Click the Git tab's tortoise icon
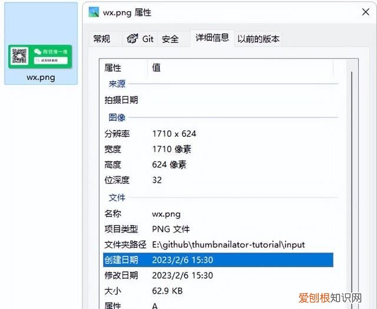The width and height of the screenshot is (377, 309). coord(133,38)
